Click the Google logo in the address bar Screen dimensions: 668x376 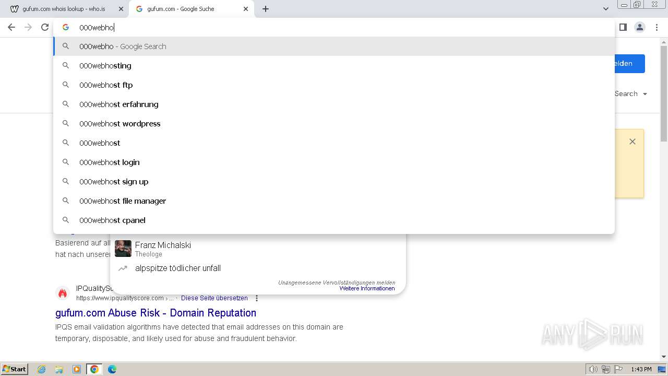click(66, 27)
